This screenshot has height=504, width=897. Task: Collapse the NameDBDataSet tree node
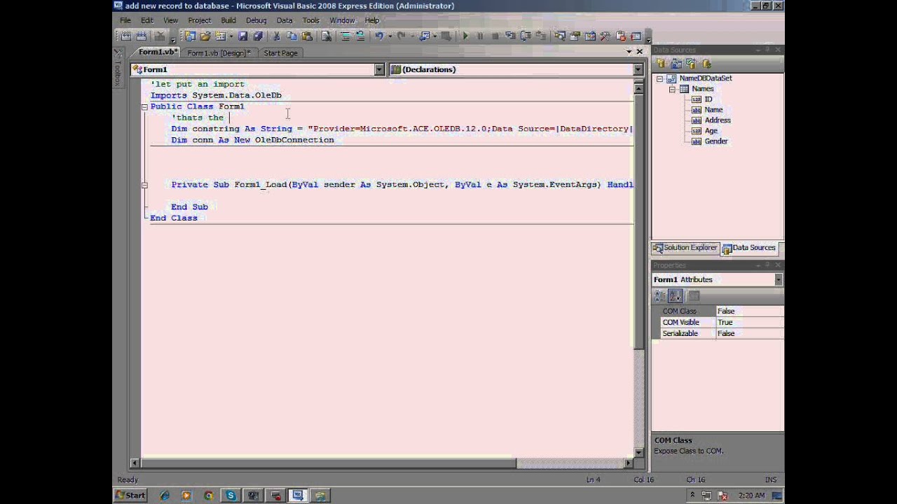pyautogui.click(x=659, y=78)
